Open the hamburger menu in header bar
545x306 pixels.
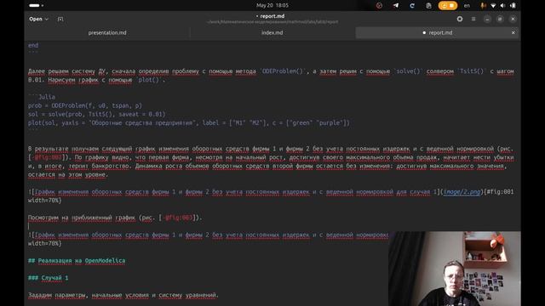coord(473,19)
